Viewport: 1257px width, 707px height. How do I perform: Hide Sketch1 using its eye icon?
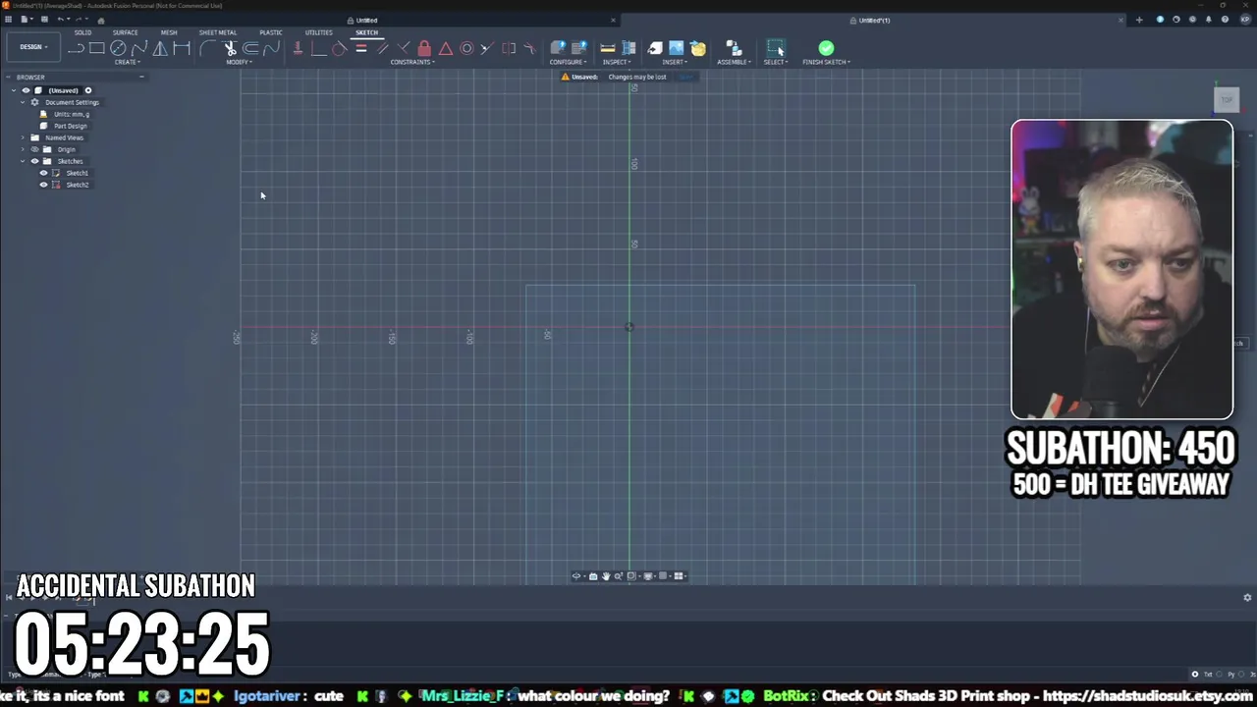pyautogui.click(x=43, y=173)
